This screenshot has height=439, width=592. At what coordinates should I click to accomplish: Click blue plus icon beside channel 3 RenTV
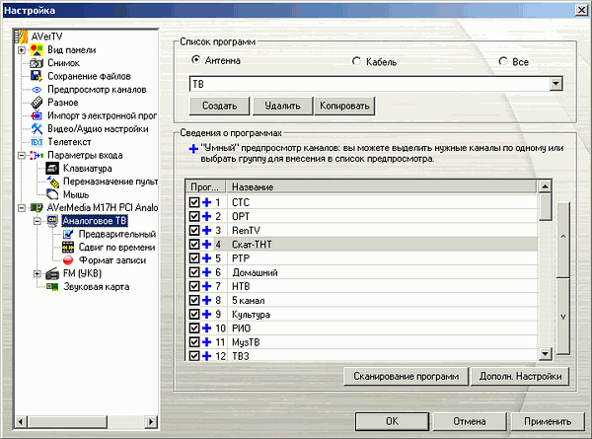pos(206,230)
